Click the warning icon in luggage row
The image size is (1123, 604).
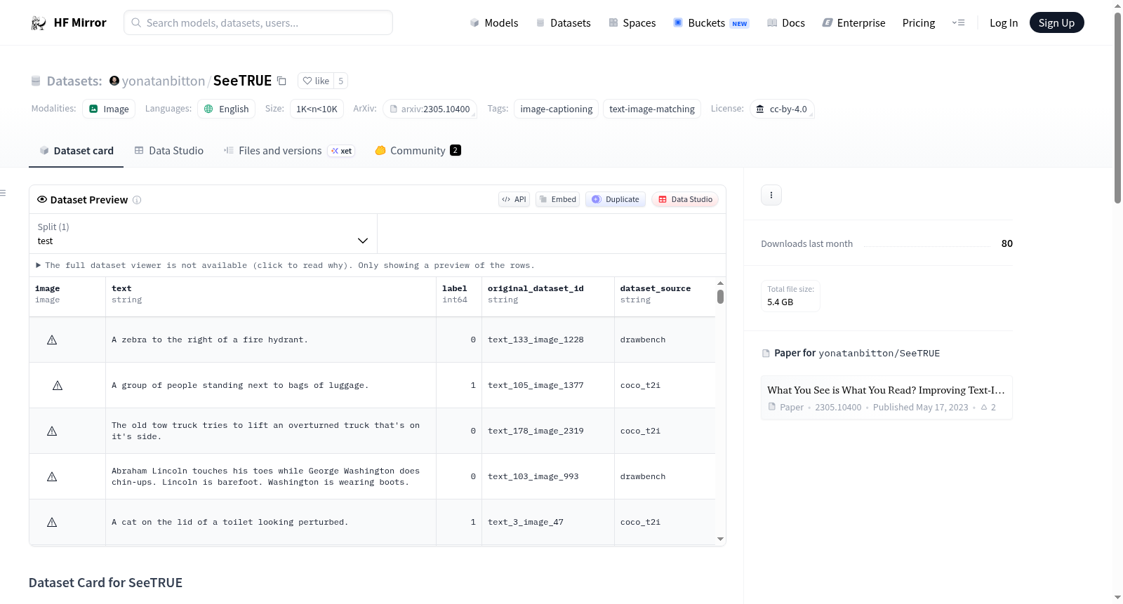(58, 385)
